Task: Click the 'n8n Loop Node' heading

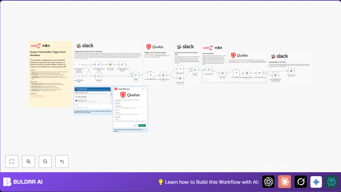Action: pyautogui.click(x=208, y=53)
